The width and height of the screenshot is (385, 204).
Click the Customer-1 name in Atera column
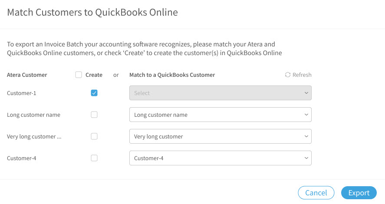click(x=22, y=93)
